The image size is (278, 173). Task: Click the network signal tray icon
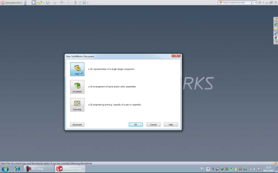tap(250, 169)
